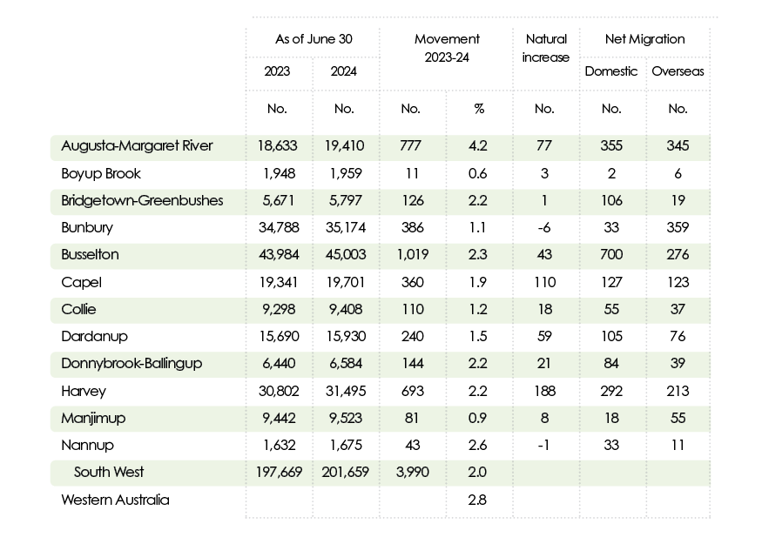Click the Harvey row label

[x=84, y=392]
